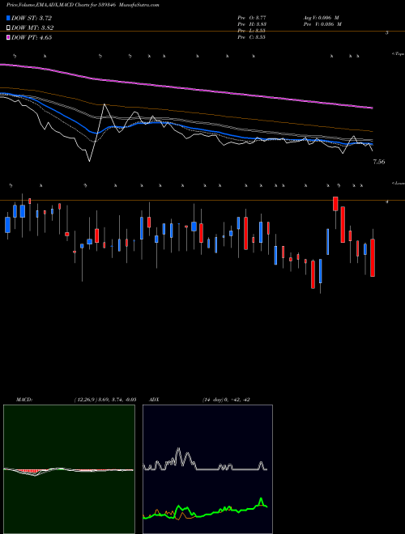Viewport: 405px width, 534px height.
Task: Click the 'ADX' panel label
Action: coord(154,400)
